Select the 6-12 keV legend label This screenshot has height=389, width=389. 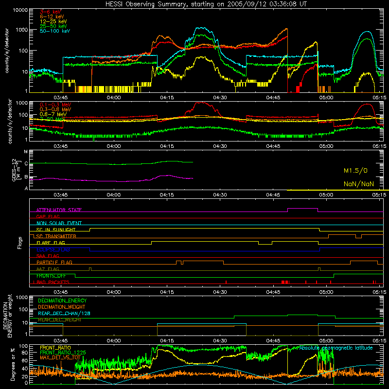coord(52,17)
